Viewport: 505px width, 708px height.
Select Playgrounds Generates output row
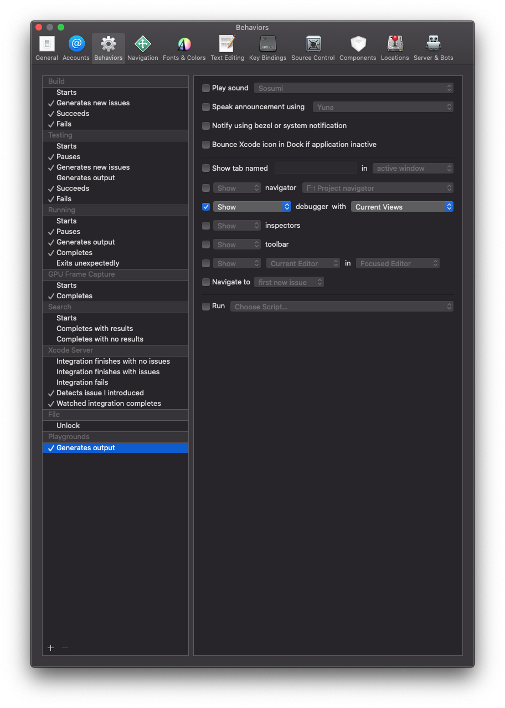tap(115, 448)
